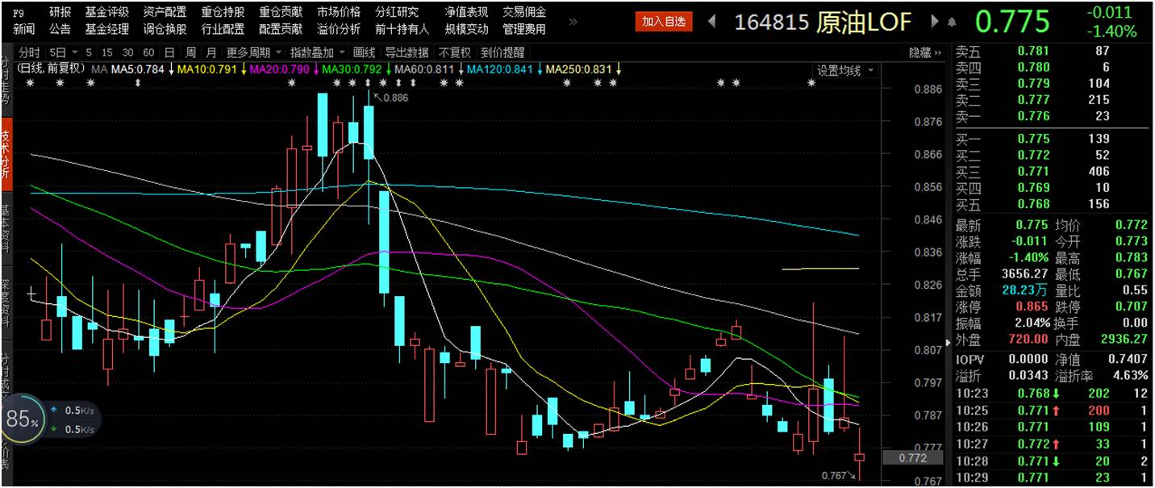
Task: Open the 5日 period dropdown arrow
Action: pos(75,52)
